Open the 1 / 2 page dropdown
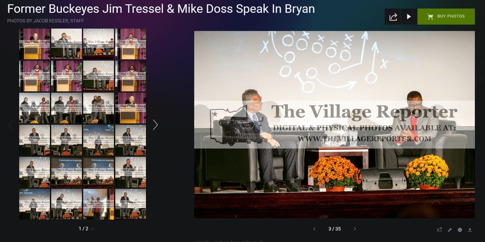485x242 pixels. click(x=86, y=229)
